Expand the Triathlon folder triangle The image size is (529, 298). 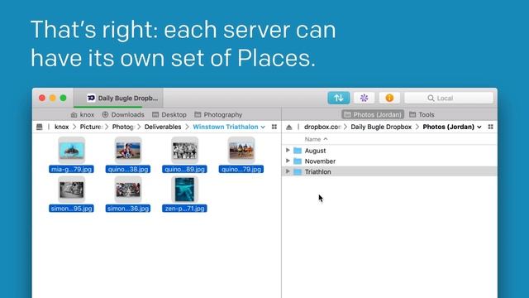pos(288,171)
